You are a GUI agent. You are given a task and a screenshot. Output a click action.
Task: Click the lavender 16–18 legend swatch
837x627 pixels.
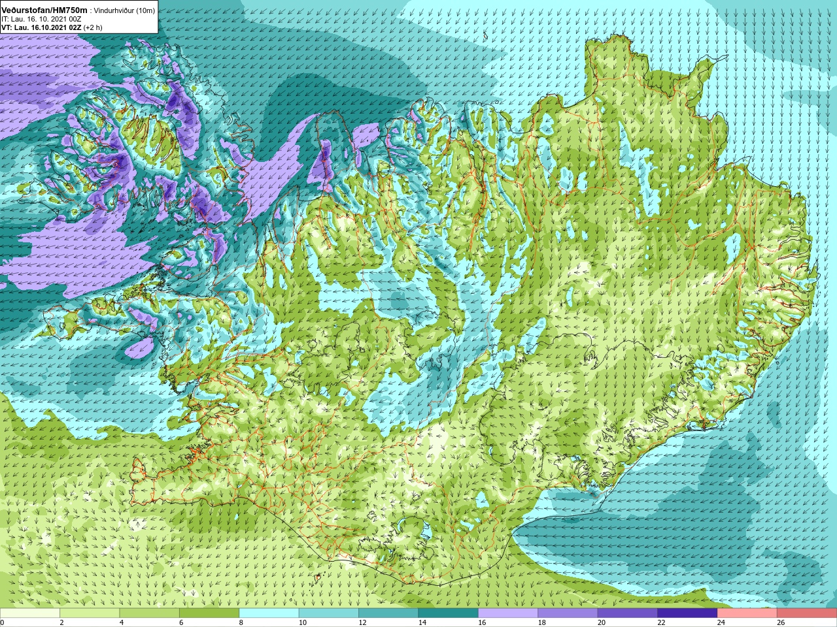coord(509,613)
